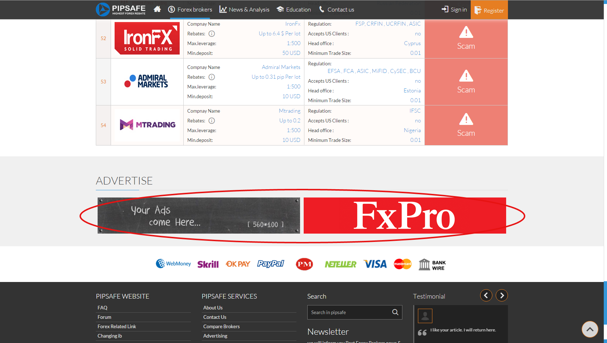607x343 pixels.
Task: Click row number 54
Action: 103,125
